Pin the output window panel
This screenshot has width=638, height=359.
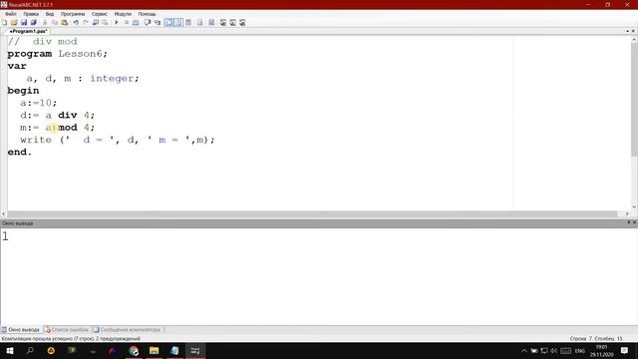pos(628,222)
